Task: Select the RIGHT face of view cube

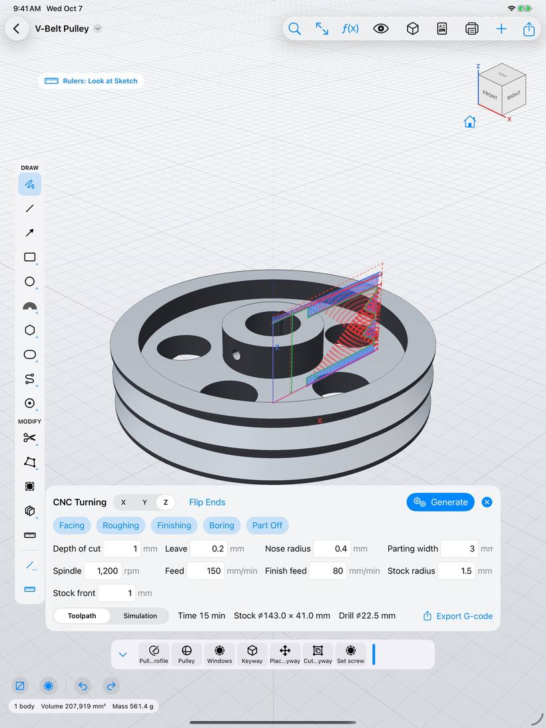Action: pos(513,96)
